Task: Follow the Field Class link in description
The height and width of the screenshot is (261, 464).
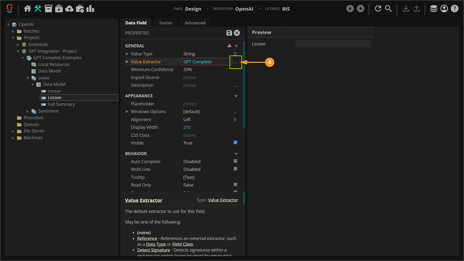Action: coord(182,244)
